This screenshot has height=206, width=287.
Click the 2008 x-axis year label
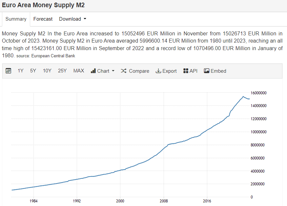pyautogui.click(x=164, y=201)
